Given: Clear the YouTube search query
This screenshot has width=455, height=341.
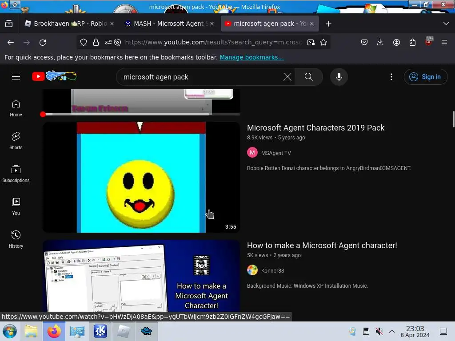Looking at the screenshot, I should point(287,77).
